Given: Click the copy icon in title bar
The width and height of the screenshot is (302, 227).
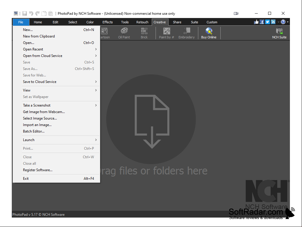Looking at the screenshot, I should pyautogui.click(x=44, y=14).
